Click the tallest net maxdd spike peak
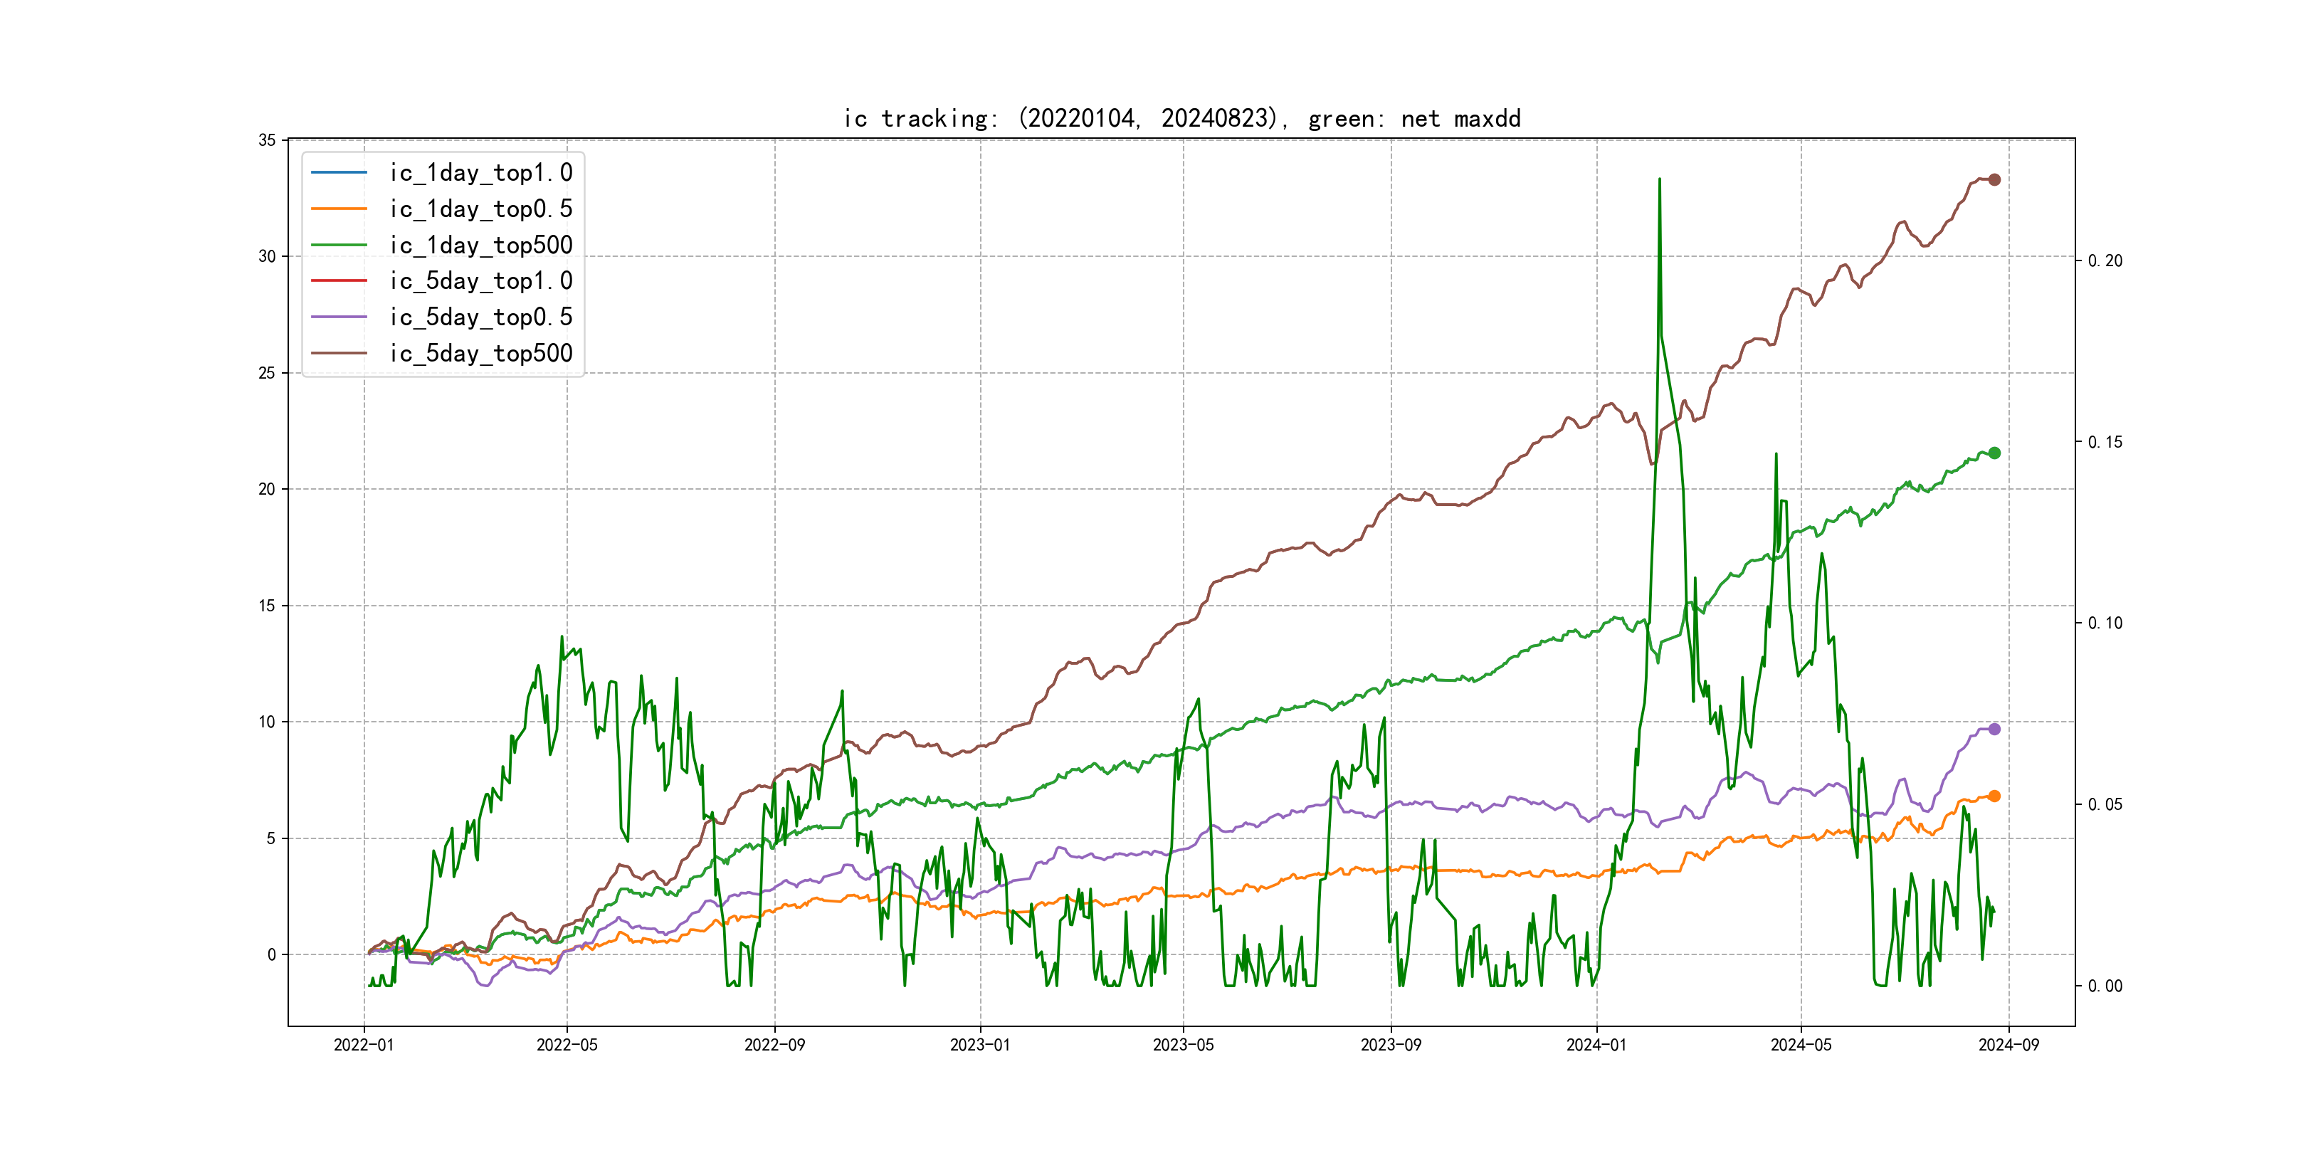The width and height of the screenshot is (2306, 1153). pos(1659,180)
